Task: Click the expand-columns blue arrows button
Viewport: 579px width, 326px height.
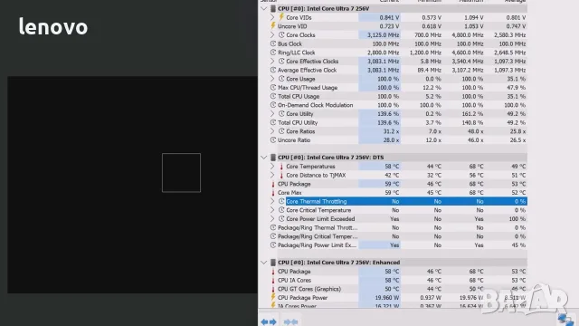Action: click(x=269, y=322)
